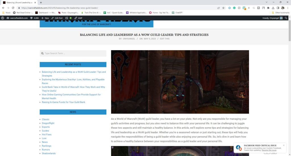The height and width of the screenshot is (156, 291).
Task: Open the Dashboard bookmark
Action: pos(45,12)
